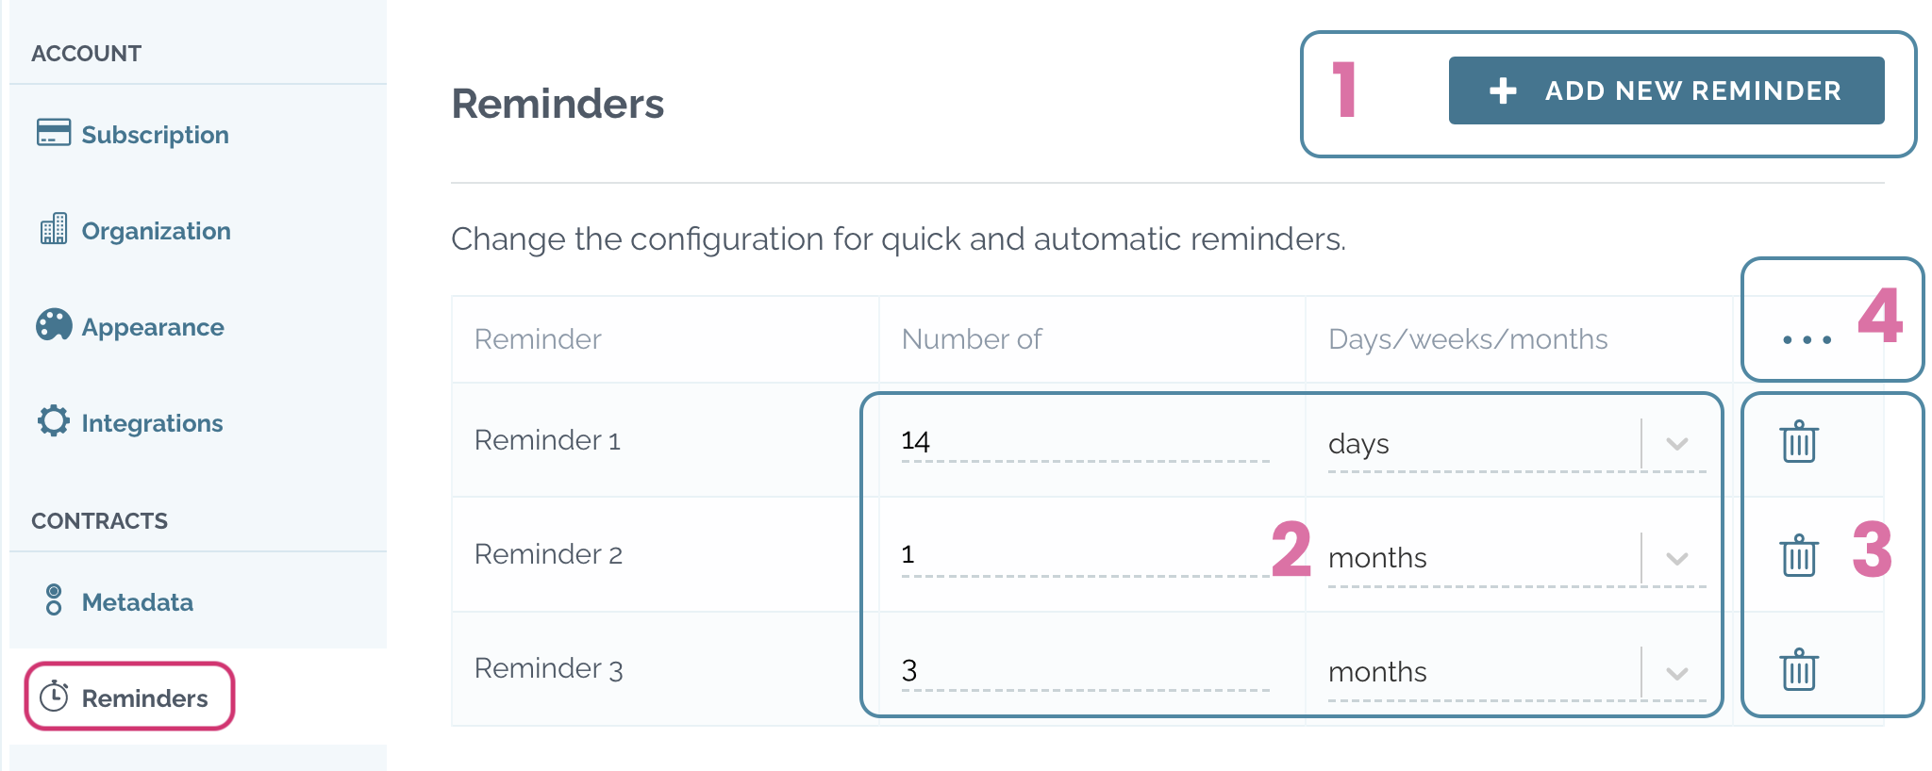Remove Reminder 3 using trash icon
The width and height of the screenshot is (1932, 771).
1799,669
